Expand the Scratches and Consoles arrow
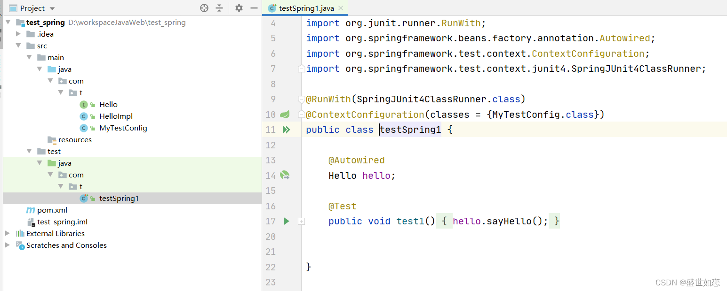 8,245
